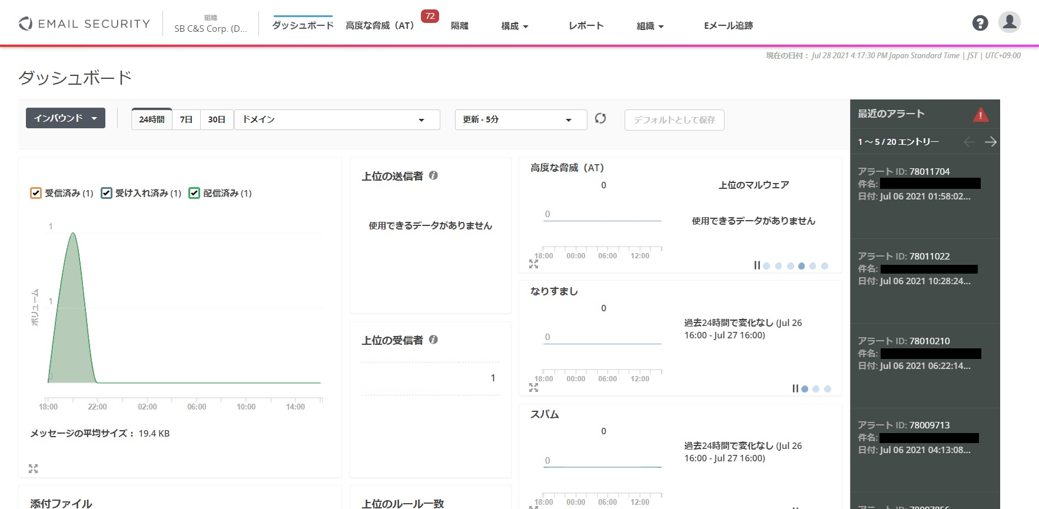This screenshot has width=1039, height=509.
Task: Go to next alerts page arrow
Action: click(991, 142)
